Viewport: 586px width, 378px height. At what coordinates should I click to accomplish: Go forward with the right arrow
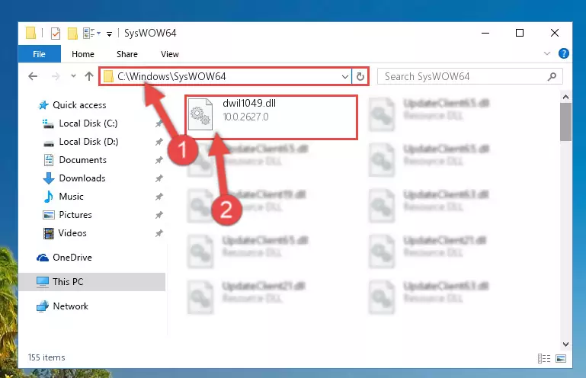(56, 76)
